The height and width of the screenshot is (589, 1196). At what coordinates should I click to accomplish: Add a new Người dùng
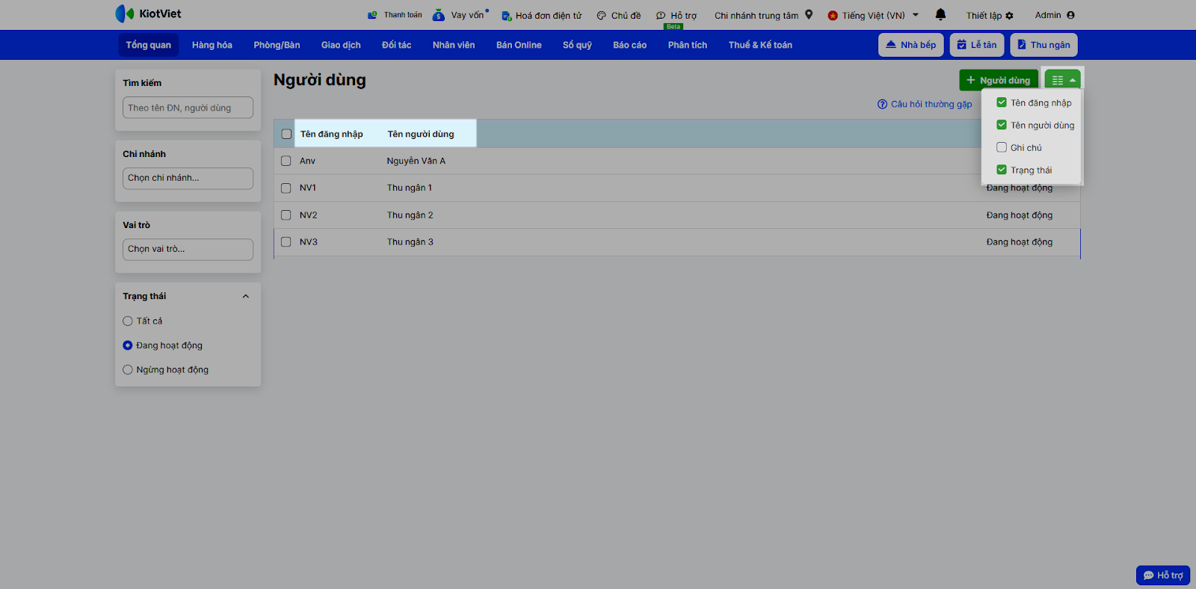click(999, 80)
